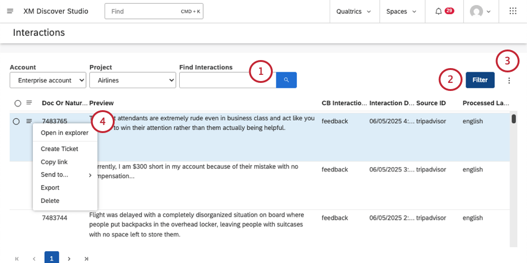The width and height of the screenshot is (527, 263).
Task: Expand the Project dropdown showing Airlines
Action: pos(133,80)
